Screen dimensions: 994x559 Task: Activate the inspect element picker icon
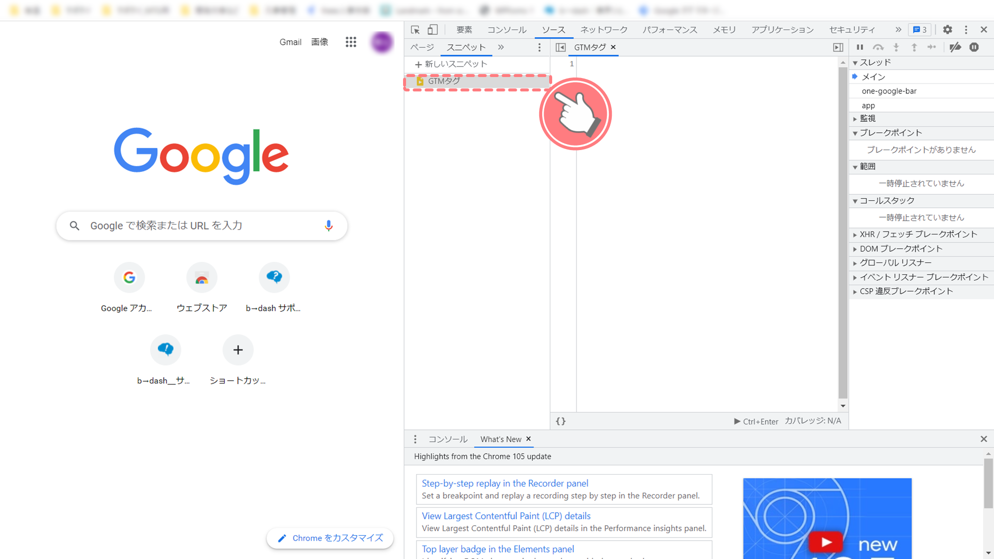[x=415, y=30]
